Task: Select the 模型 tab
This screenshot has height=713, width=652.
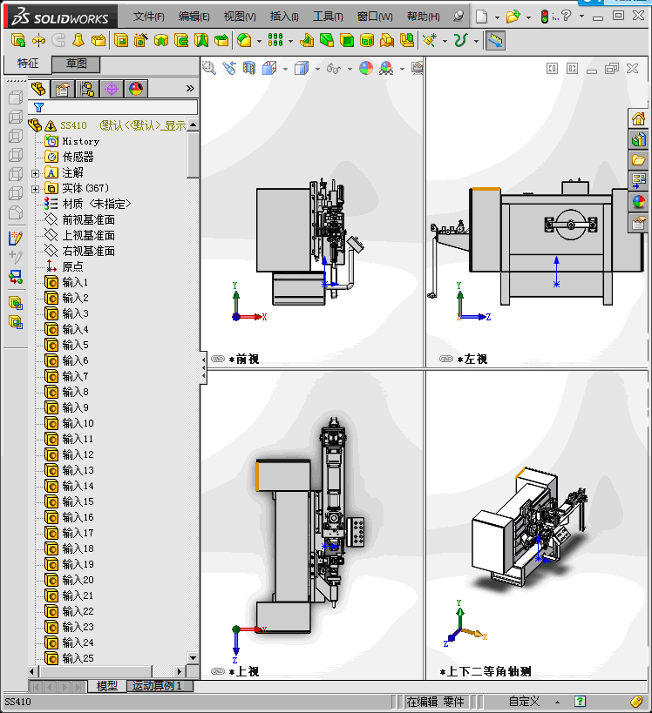Action: click(107, 686)
